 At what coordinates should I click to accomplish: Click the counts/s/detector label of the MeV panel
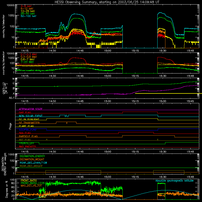pyautogui.click(x=4, y=63)
